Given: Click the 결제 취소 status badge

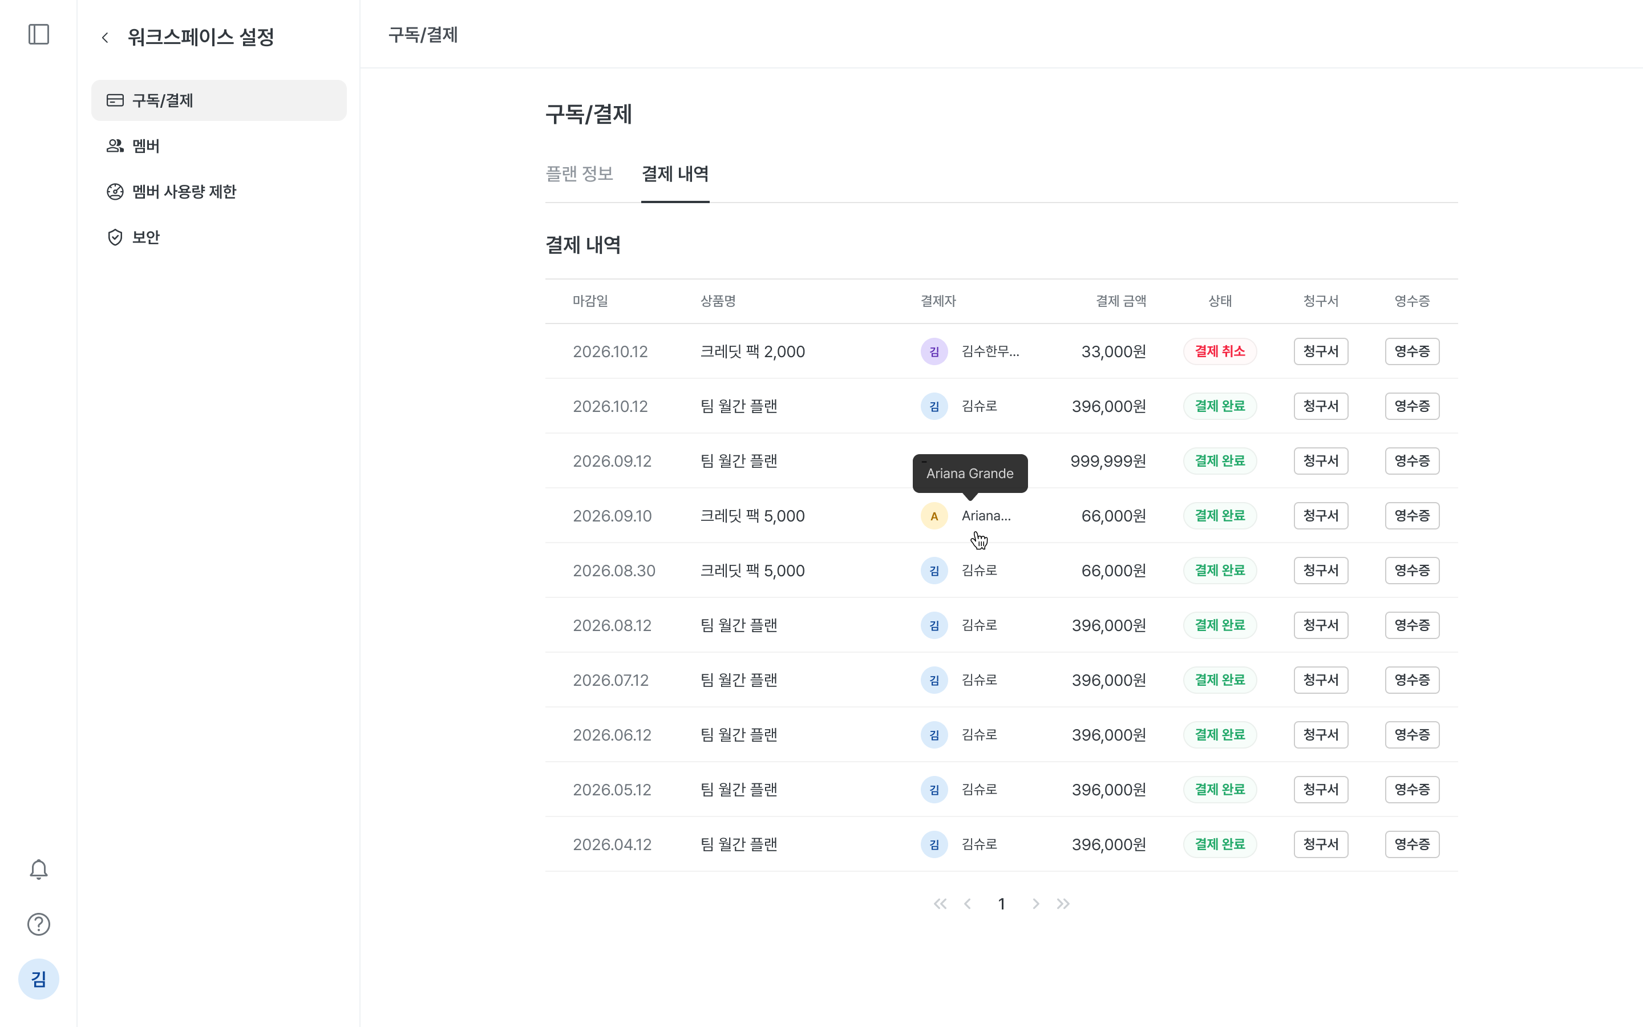Looking at the screenshot, I should pos(1220,351).
